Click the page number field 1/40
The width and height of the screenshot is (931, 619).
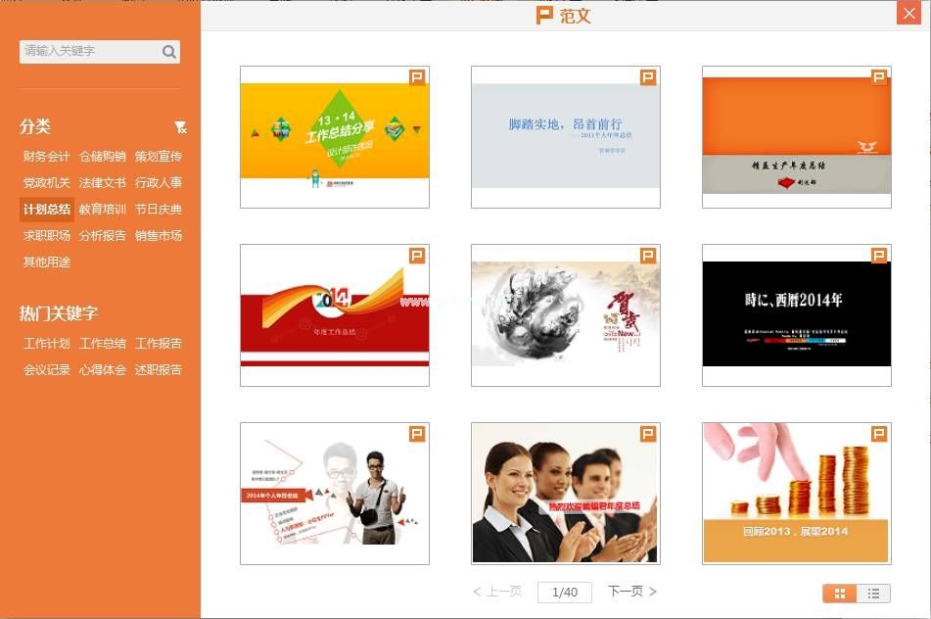[x=565, y=592]
